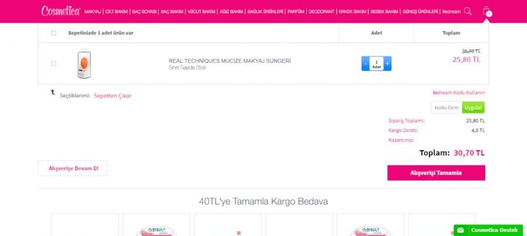
Task: Click Sepetten Çıkar link
Action: pyautogui.click(x=112, y=96)
